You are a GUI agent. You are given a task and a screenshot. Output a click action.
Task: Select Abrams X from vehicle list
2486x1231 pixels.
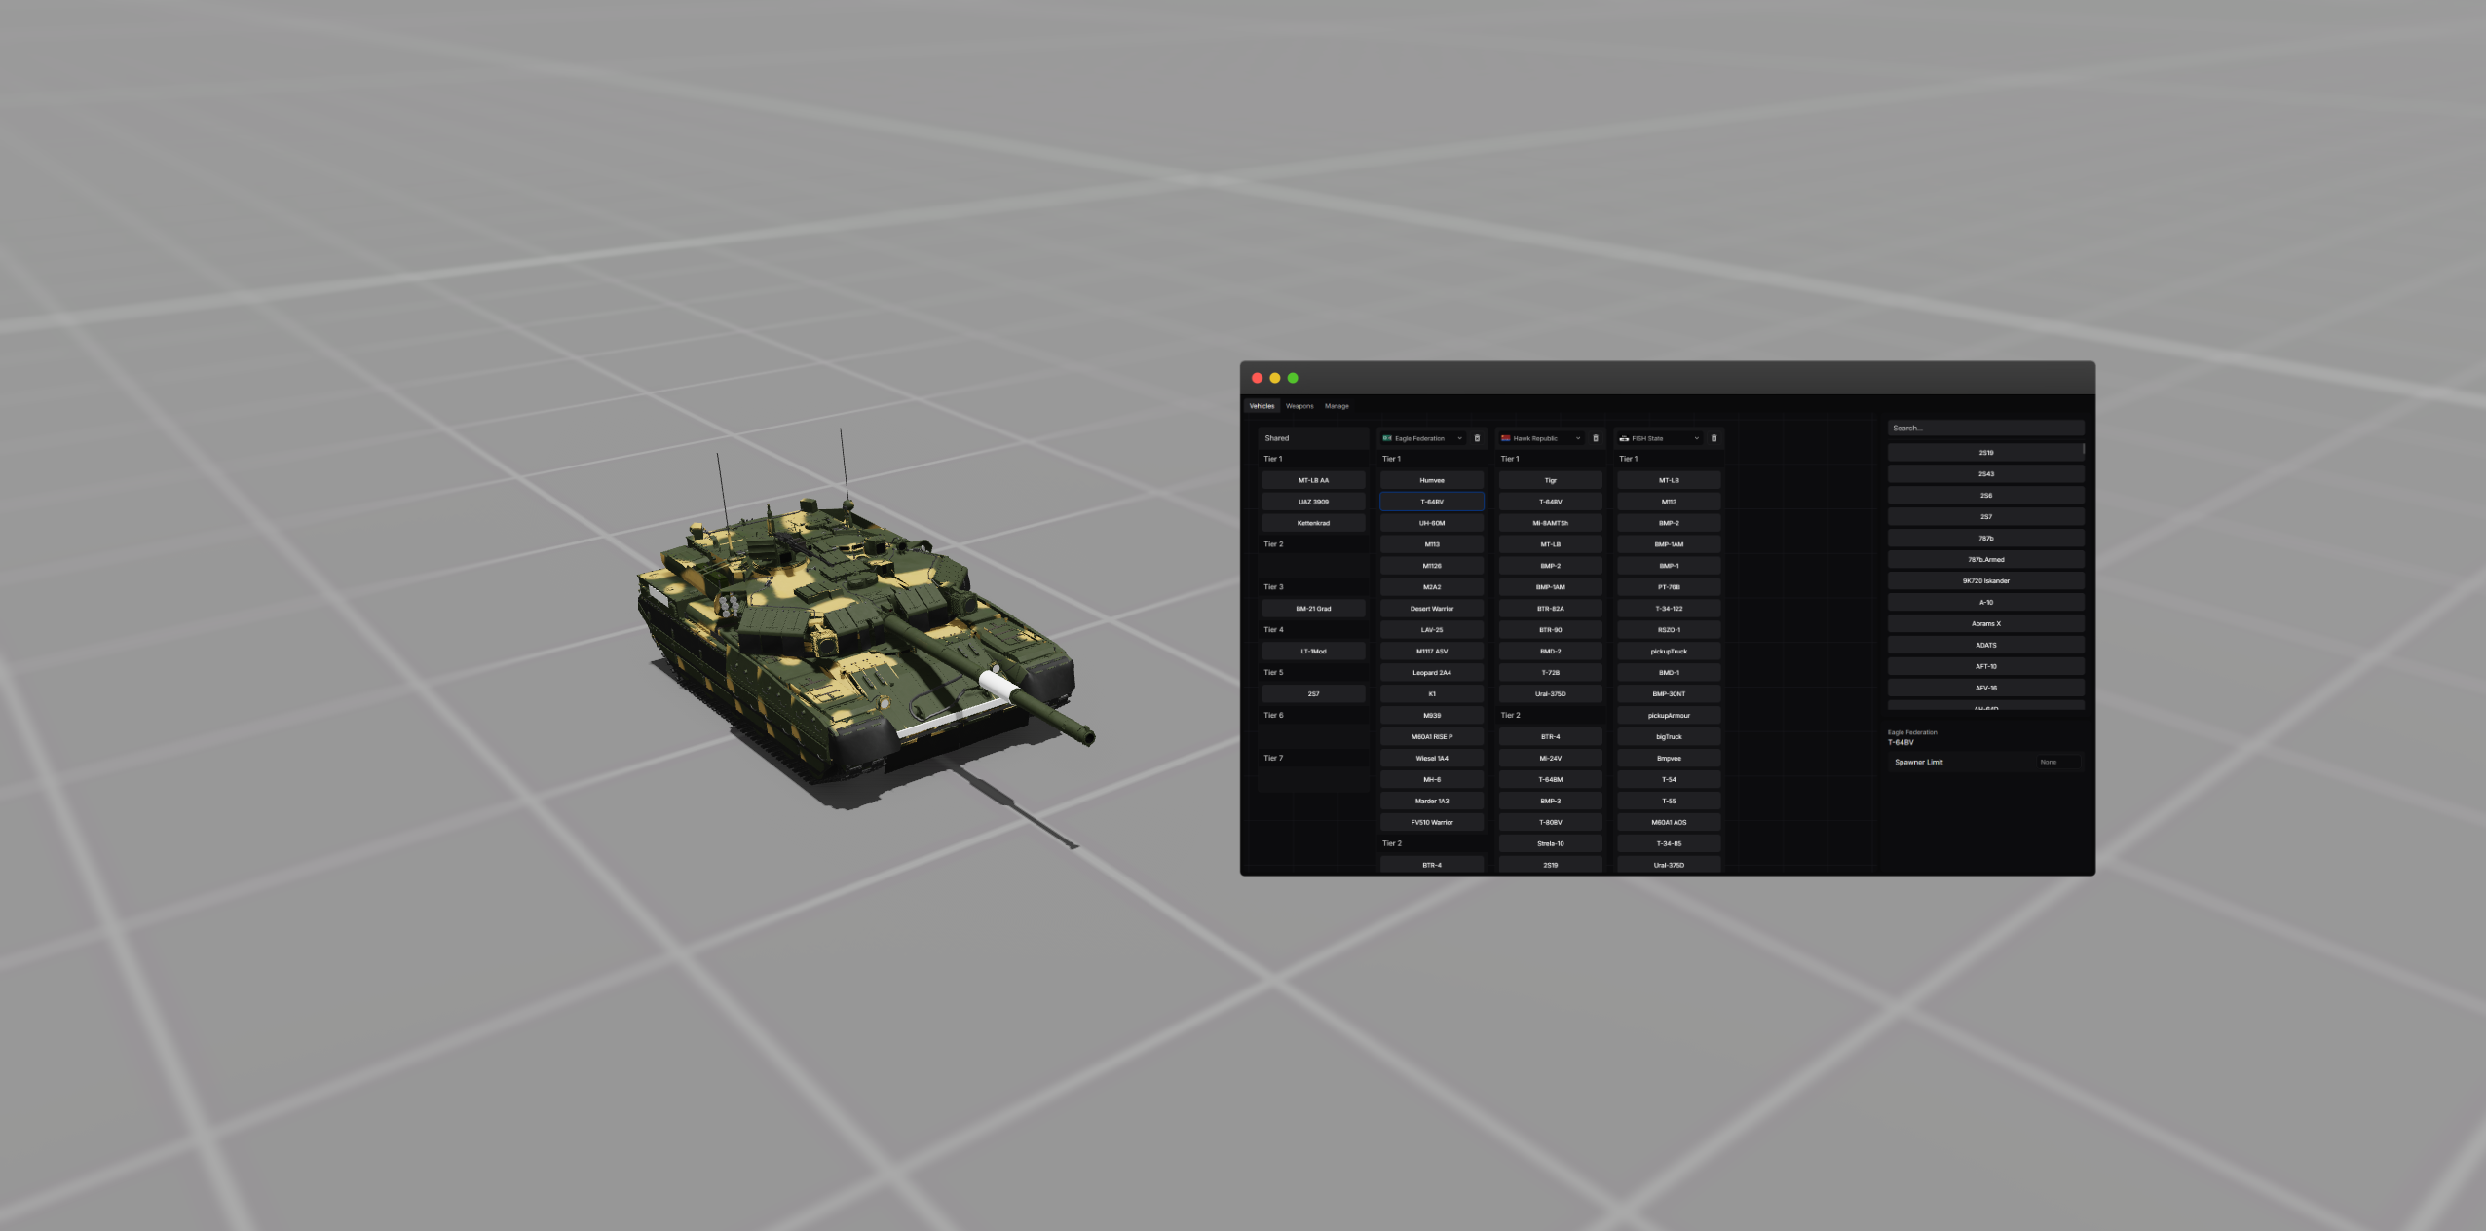click(1984, 624)
